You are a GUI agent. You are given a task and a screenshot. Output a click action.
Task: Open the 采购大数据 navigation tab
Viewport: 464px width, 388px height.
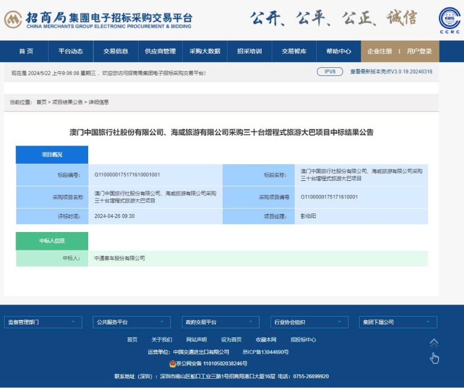click(x=205, y=51)
